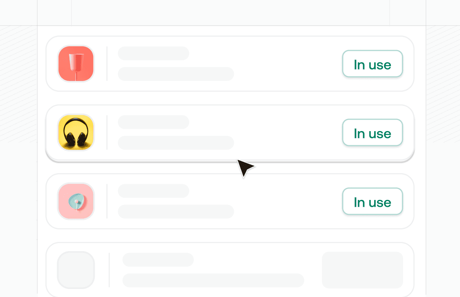Select long description bar in lollipop row
Viewport: 460px width, 297px height.
(x=176, y=211)
